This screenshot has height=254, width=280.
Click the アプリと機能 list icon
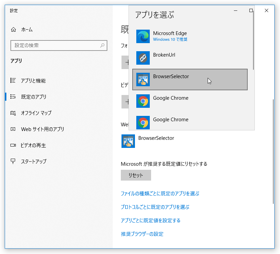point(13,81)
